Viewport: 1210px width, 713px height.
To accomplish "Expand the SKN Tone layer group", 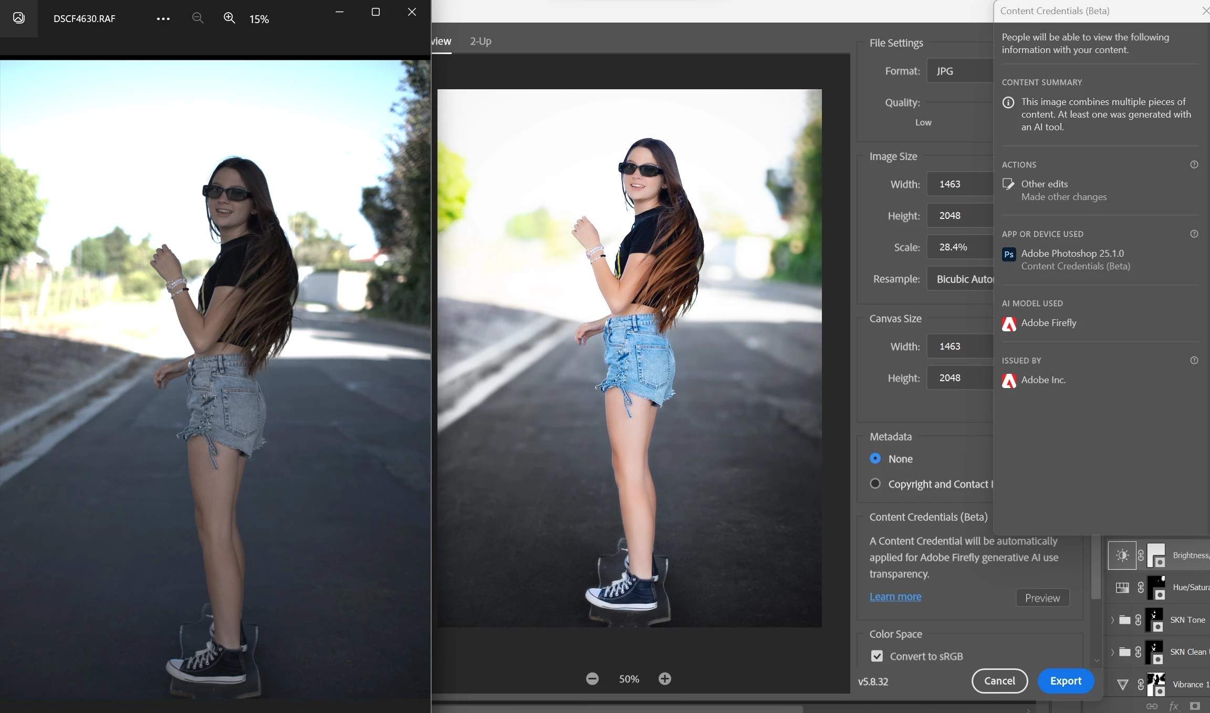I will pyautogui.click(x=1112, y=620).
